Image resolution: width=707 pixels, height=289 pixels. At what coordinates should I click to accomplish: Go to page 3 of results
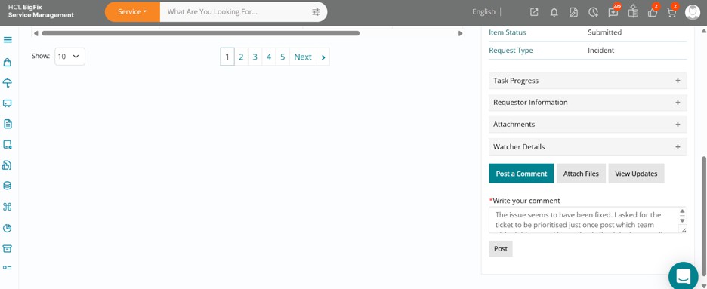(255, 57)
